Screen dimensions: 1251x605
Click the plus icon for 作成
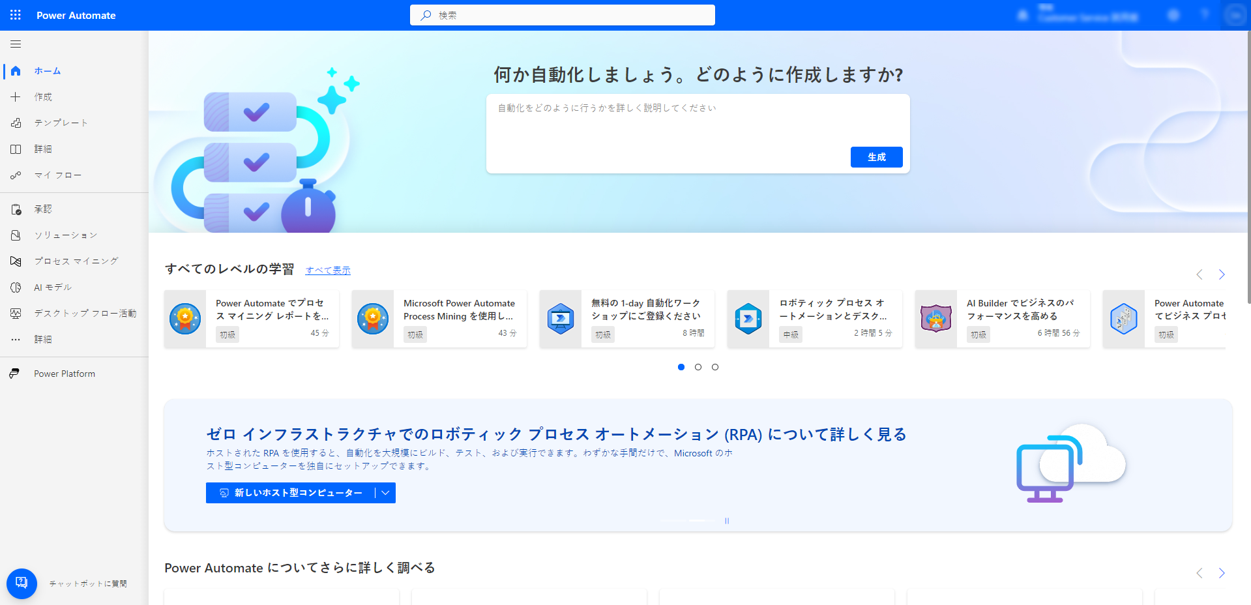click(16, 97)
